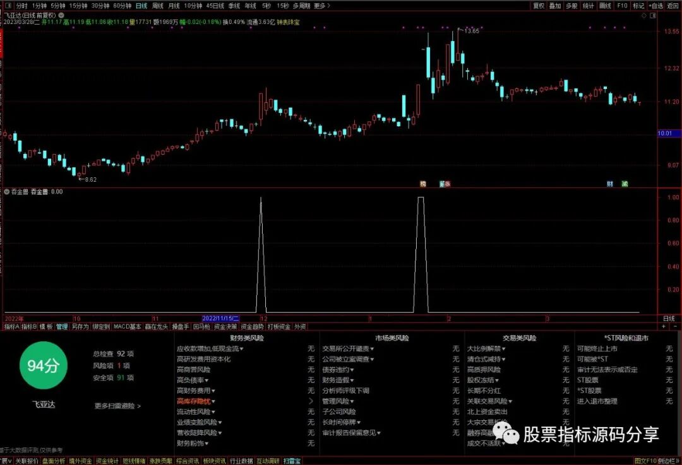Image resolution: width=682 pixels, height=465 pixels.
Task: Open the F10 company info
Action: coord(622,6)
